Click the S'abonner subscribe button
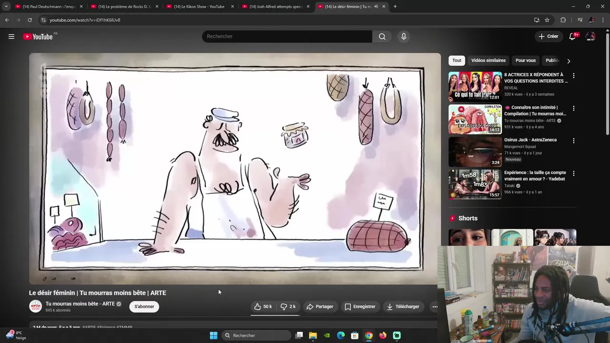 (144, 307)
